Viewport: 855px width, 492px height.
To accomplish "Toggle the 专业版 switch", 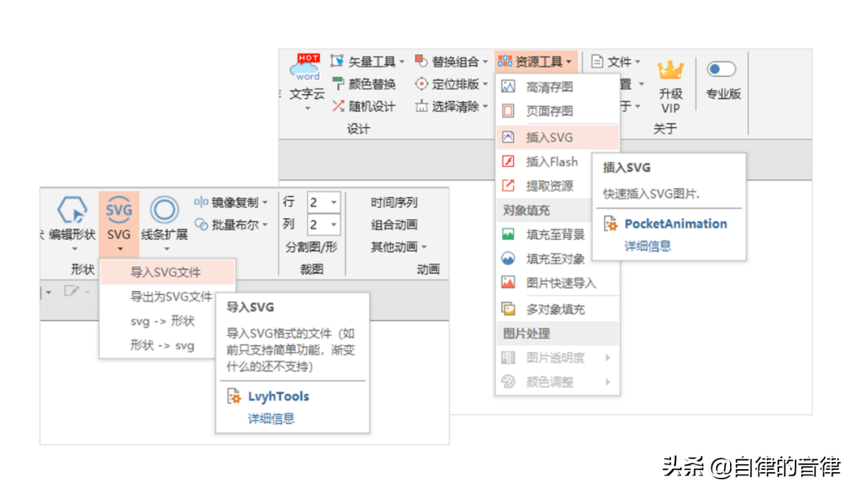I will pos(721,69).
